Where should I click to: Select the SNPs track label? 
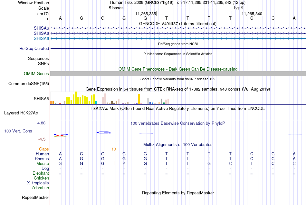tap(43, 63)
